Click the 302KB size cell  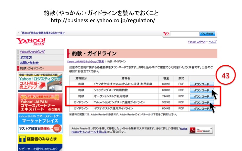166,102
